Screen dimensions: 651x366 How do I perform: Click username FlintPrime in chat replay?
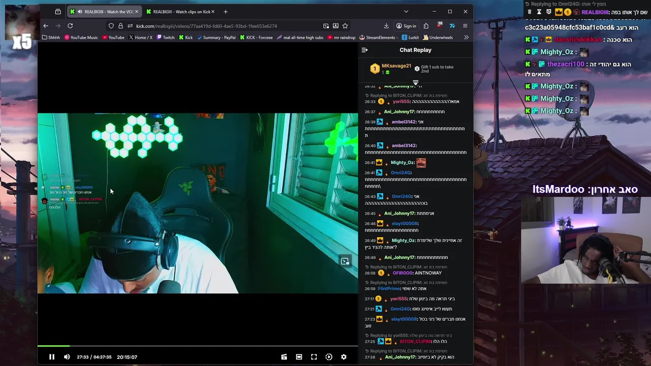coord(389,289)
